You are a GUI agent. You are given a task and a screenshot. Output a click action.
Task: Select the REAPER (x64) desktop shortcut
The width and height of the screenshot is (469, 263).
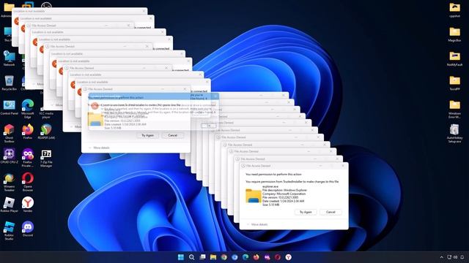click(46, 131)
